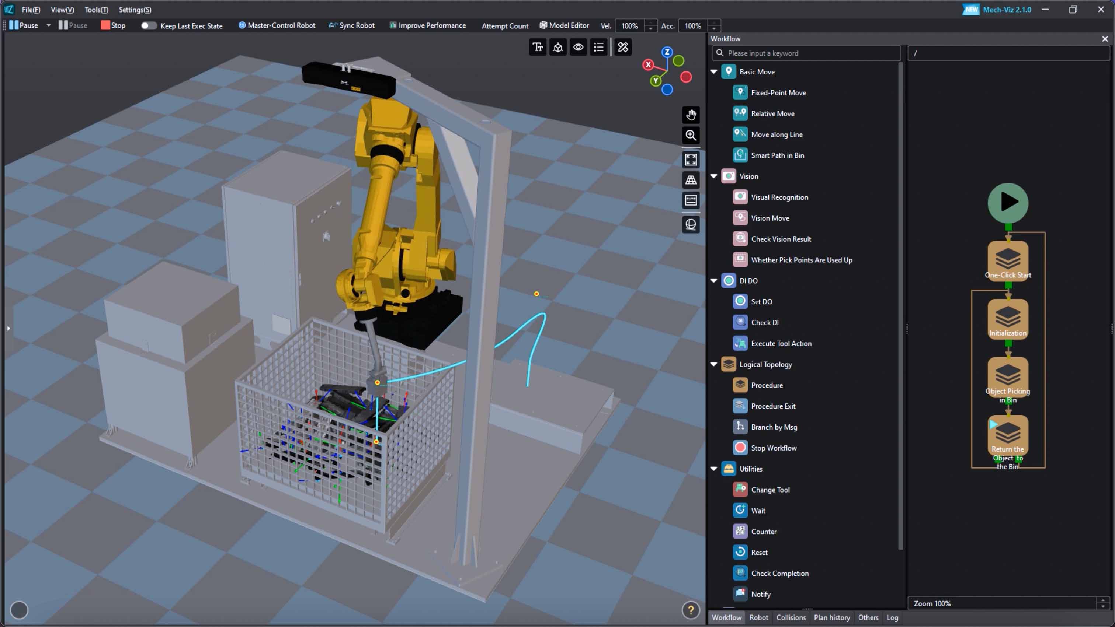Select the Sync Robot tool
The height and width of the screenshot is (627, 1115).
(x=351, y=25)
